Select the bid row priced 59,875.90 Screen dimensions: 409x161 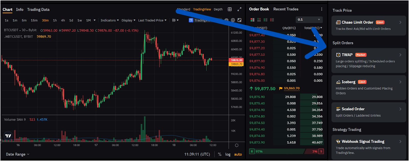click(286, 97)
